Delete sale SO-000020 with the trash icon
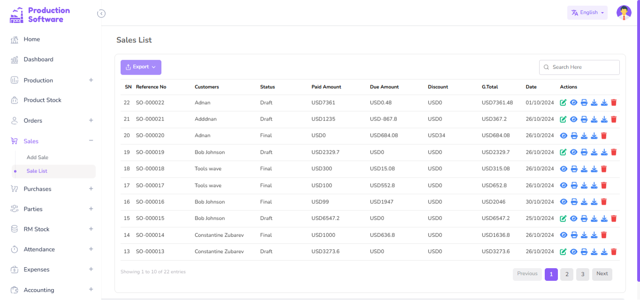Screen dimensions: 640x300 point(604,135)
